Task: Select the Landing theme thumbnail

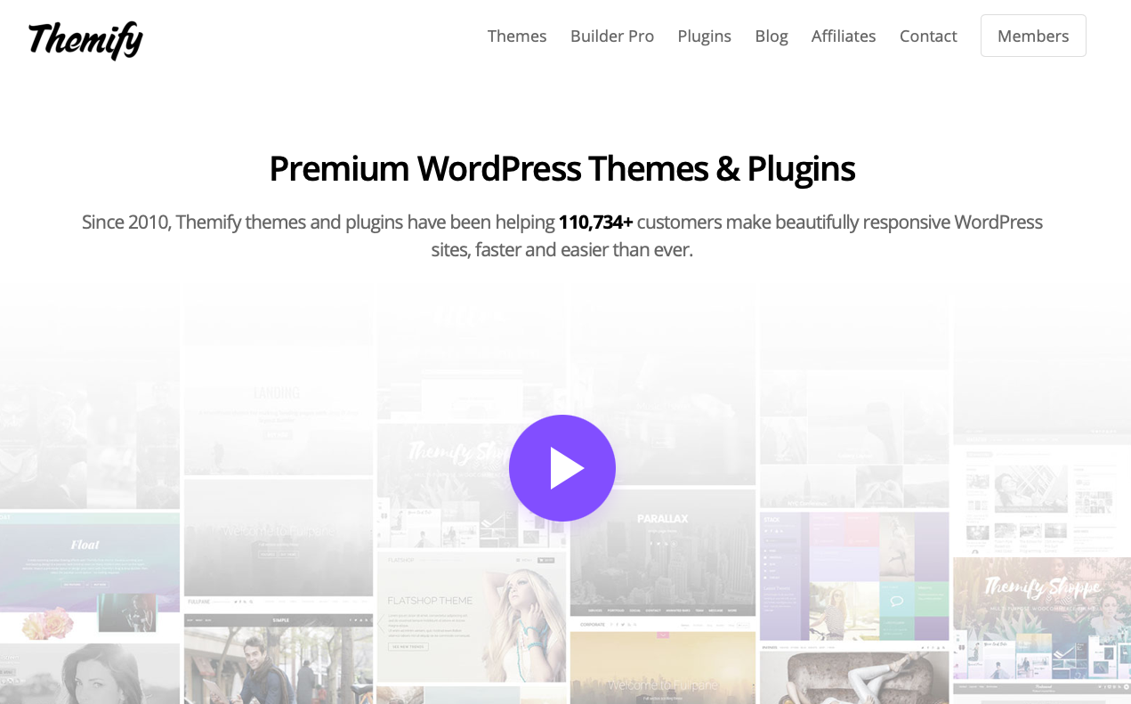Action: [x=278, y=409]
